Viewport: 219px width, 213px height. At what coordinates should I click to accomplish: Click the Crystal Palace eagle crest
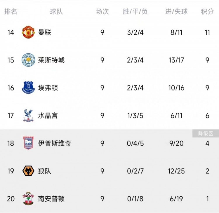(28, 115)
